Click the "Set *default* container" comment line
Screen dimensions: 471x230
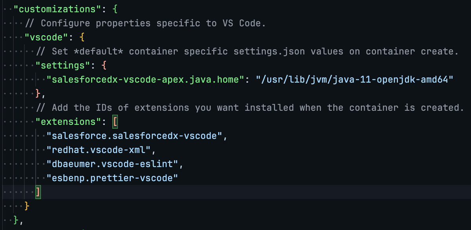tap(247, 52)
